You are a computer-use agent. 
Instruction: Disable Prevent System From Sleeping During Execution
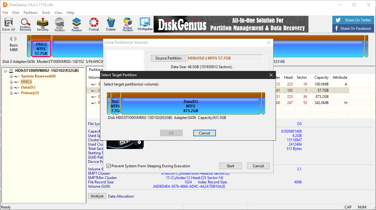pyautogui.click(x=108, y=166)
